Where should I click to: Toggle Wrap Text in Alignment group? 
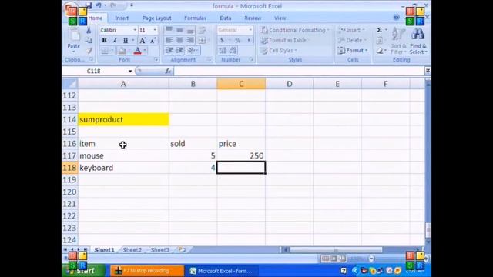point(202,30)
